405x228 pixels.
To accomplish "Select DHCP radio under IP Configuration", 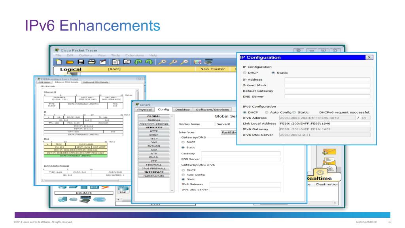I will click(x=244, y=73).
